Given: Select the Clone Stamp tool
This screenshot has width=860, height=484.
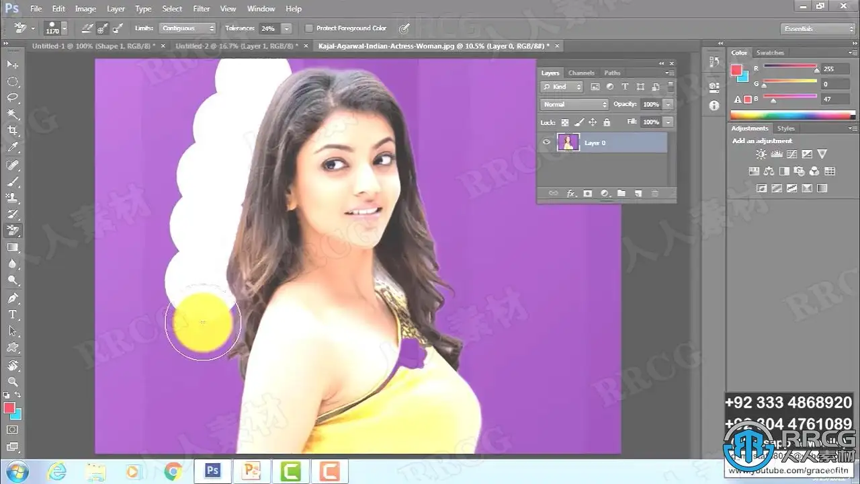Looking at the screenshot, I should point(12,198).
